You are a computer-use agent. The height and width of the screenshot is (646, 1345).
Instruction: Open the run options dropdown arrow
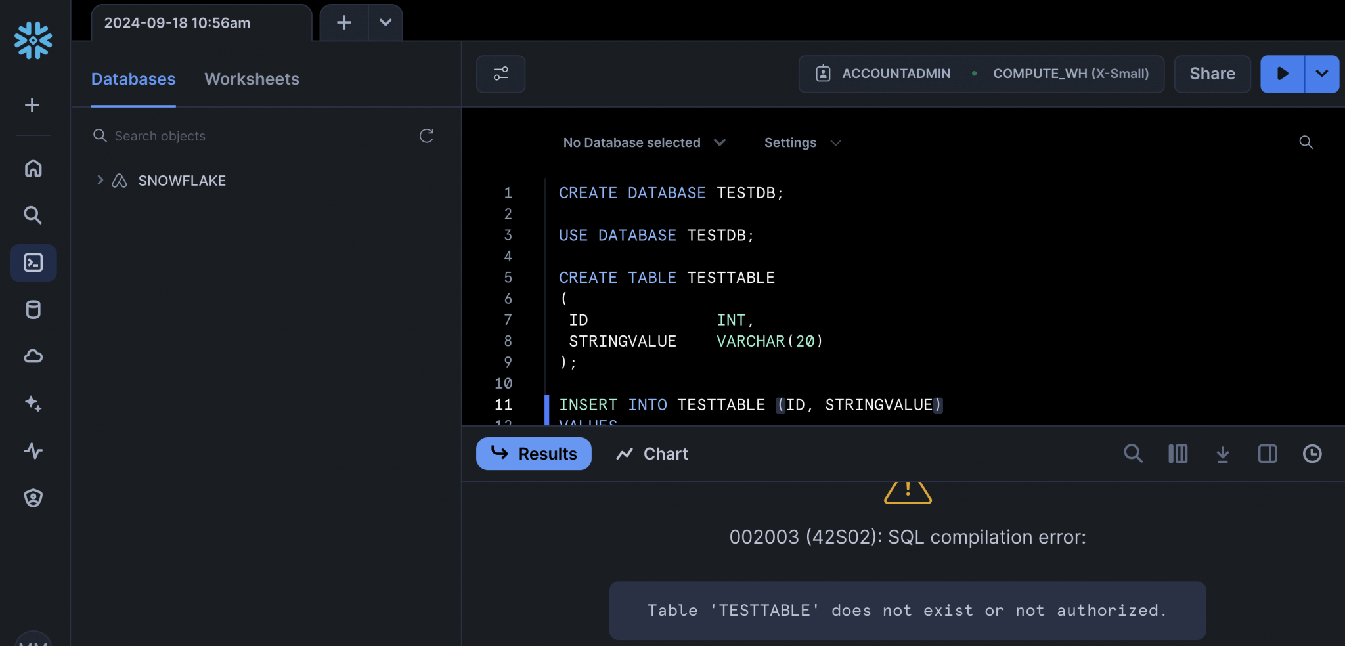pos(1321,74)
